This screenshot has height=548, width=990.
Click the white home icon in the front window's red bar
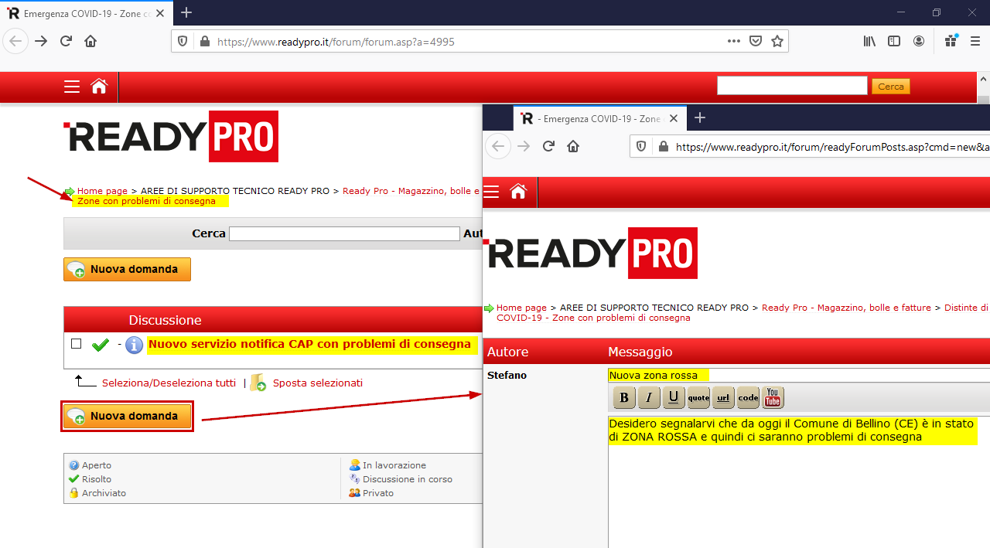[x=518, y=192]
